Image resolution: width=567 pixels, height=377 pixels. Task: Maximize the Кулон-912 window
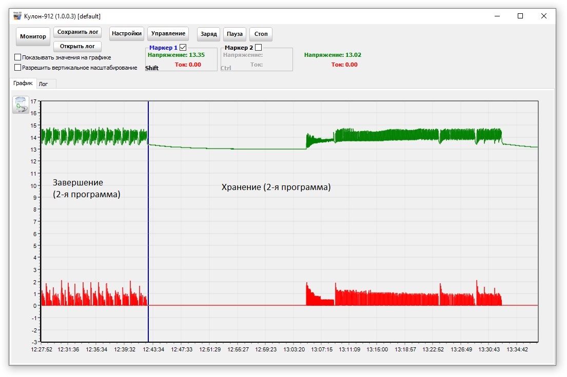tap(520, 16)
